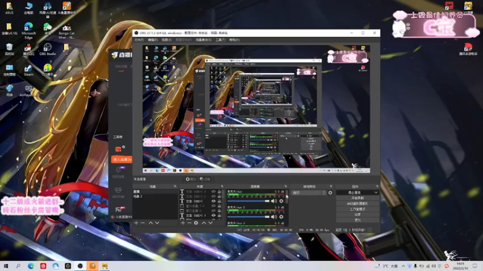Open 麦克风/Aux audio settings gear
The width and height of the screenshot is (483, 271).
pyautogui.click(x=281, y=201)
